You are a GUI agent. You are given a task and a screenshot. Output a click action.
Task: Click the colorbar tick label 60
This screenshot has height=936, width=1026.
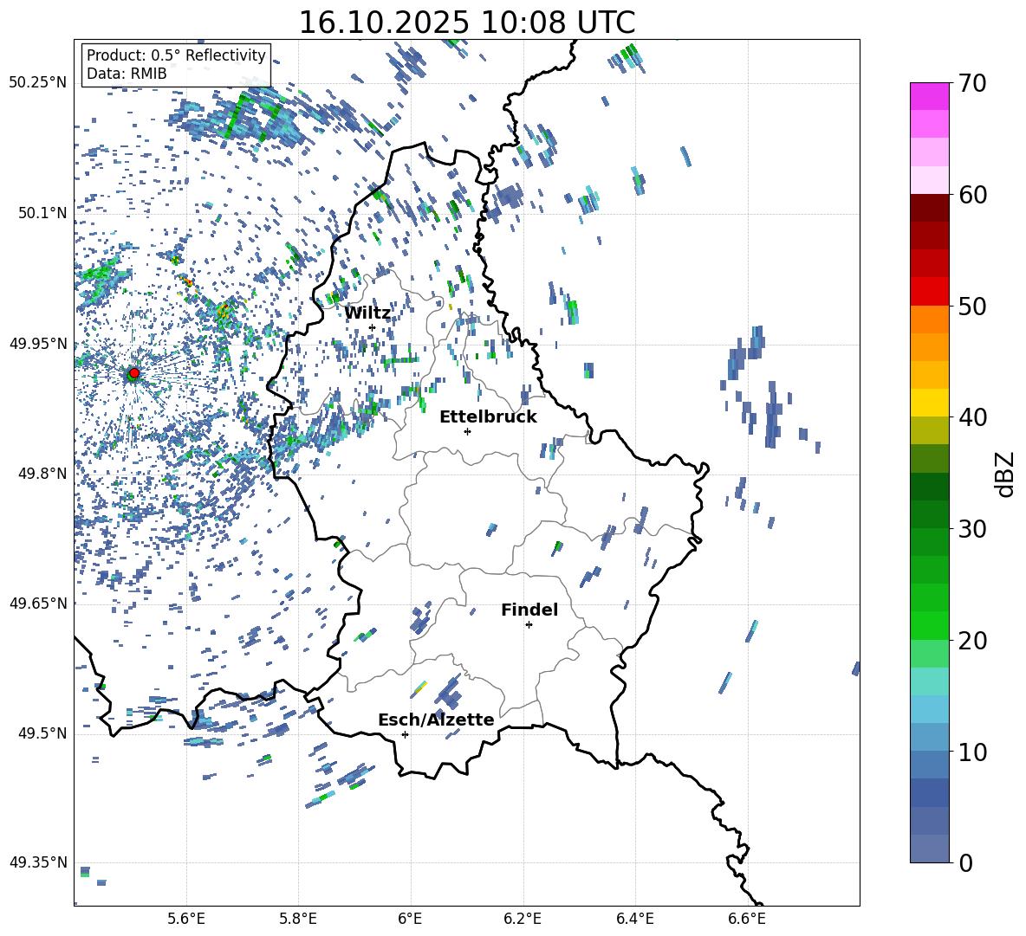point(973,195)
